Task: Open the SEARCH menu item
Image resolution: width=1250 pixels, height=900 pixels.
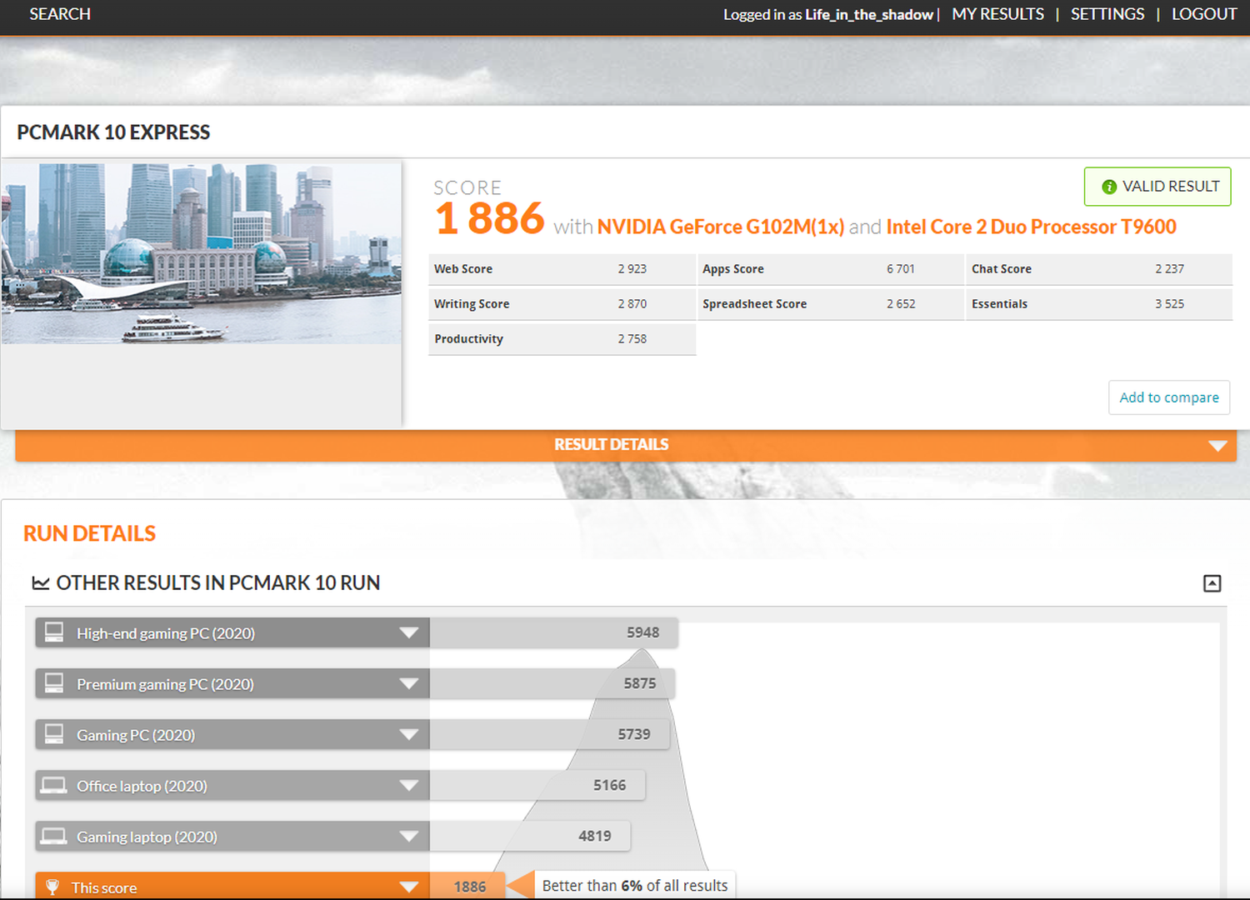Action: point(60,14)
